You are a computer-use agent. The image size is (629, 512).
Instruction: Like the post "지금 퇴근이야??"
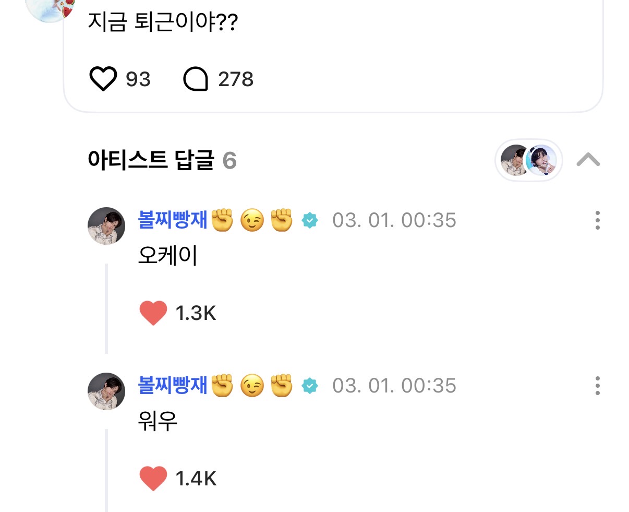click(103, 79)
